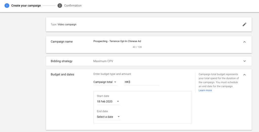259x132 pixels.
Task: Click the 40 / 128 character counter
Action: pyautogui.click(x=137, y=47)
